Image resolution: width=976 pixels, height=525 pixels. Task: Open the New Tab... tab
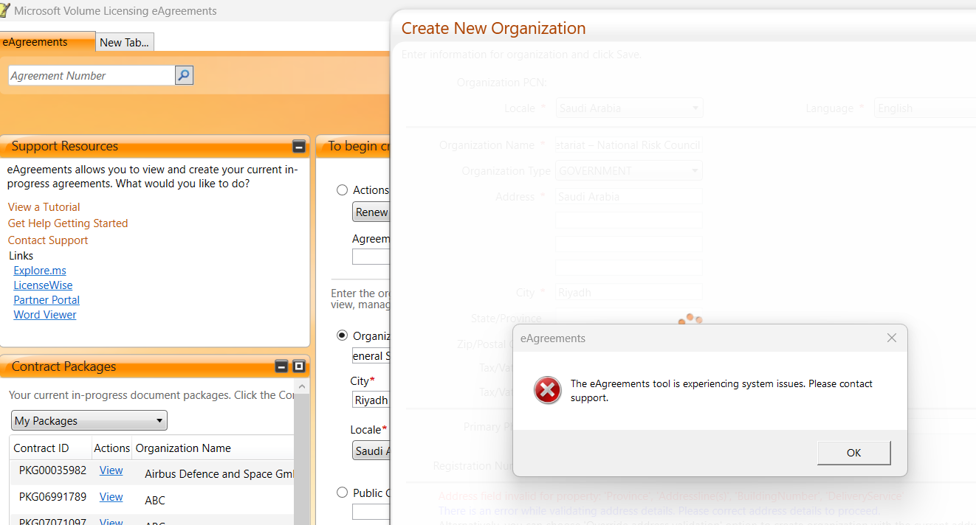(124, 43)
